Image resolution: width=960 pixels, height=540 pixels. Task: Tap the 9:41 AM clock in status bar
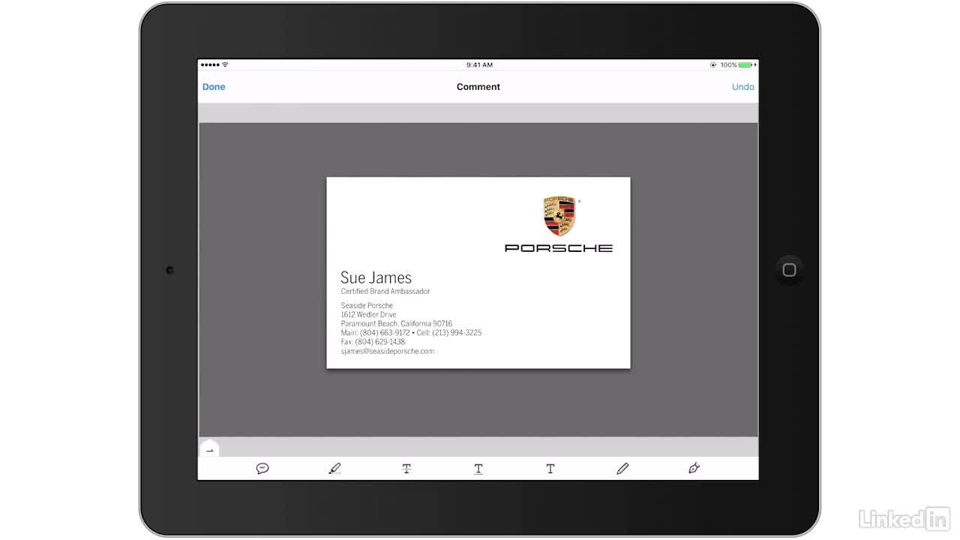[479, 65]
